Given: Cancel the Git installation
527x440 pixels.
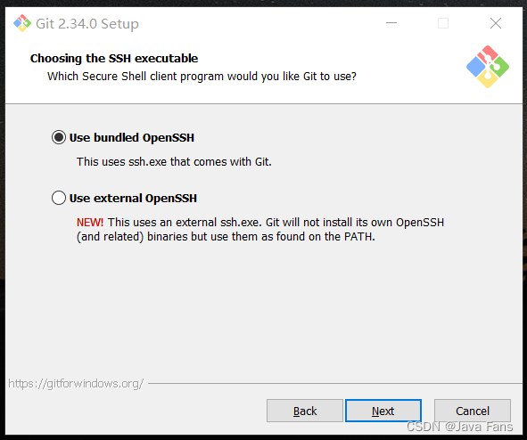Looking at the screenshot, I should point(473,411).
